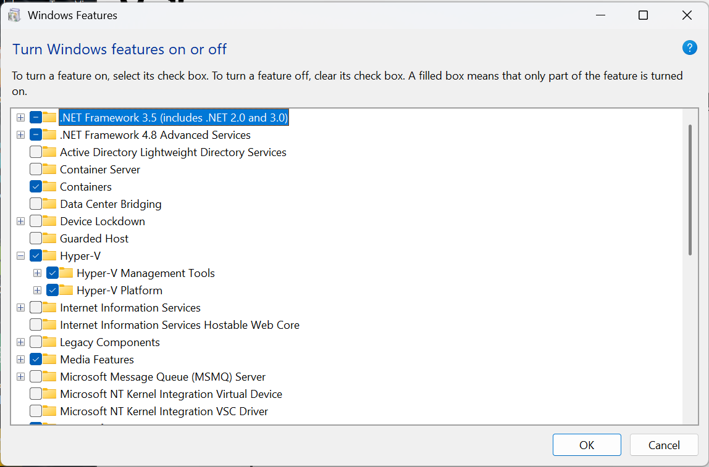The image size is (709, 467).
Task: Close the Windows Features window
Action: (687, 15)
